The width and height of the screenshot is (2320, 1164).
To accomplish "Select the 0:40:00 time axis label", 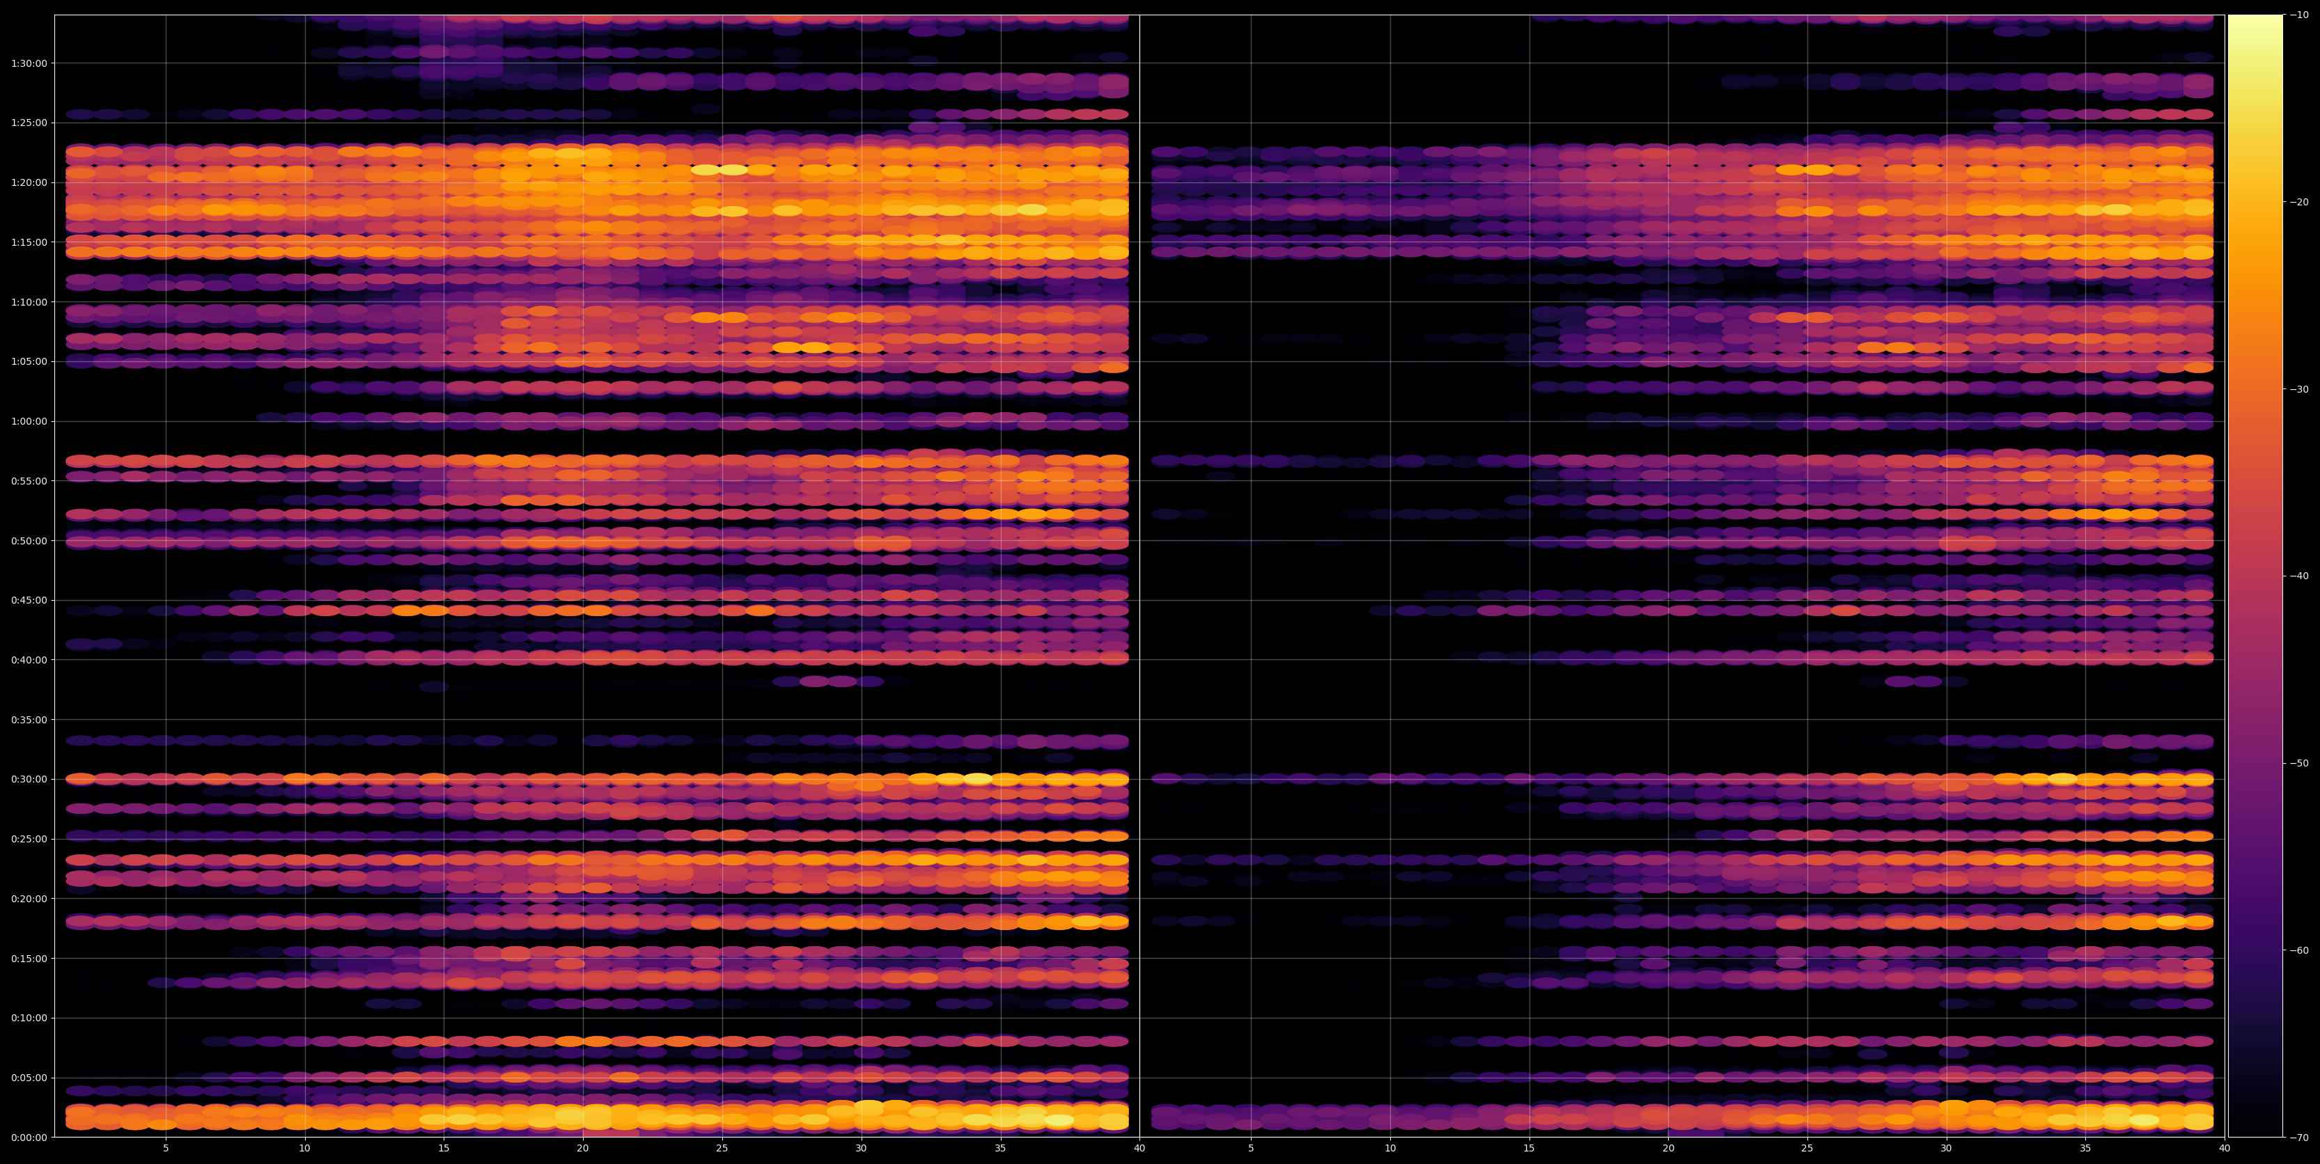I will pyautogui.click(x=29, y=660).
